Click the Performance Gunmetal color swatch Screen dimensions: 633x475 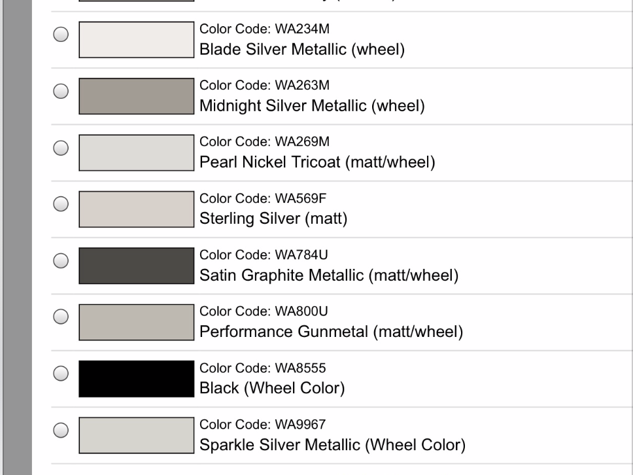136,321
